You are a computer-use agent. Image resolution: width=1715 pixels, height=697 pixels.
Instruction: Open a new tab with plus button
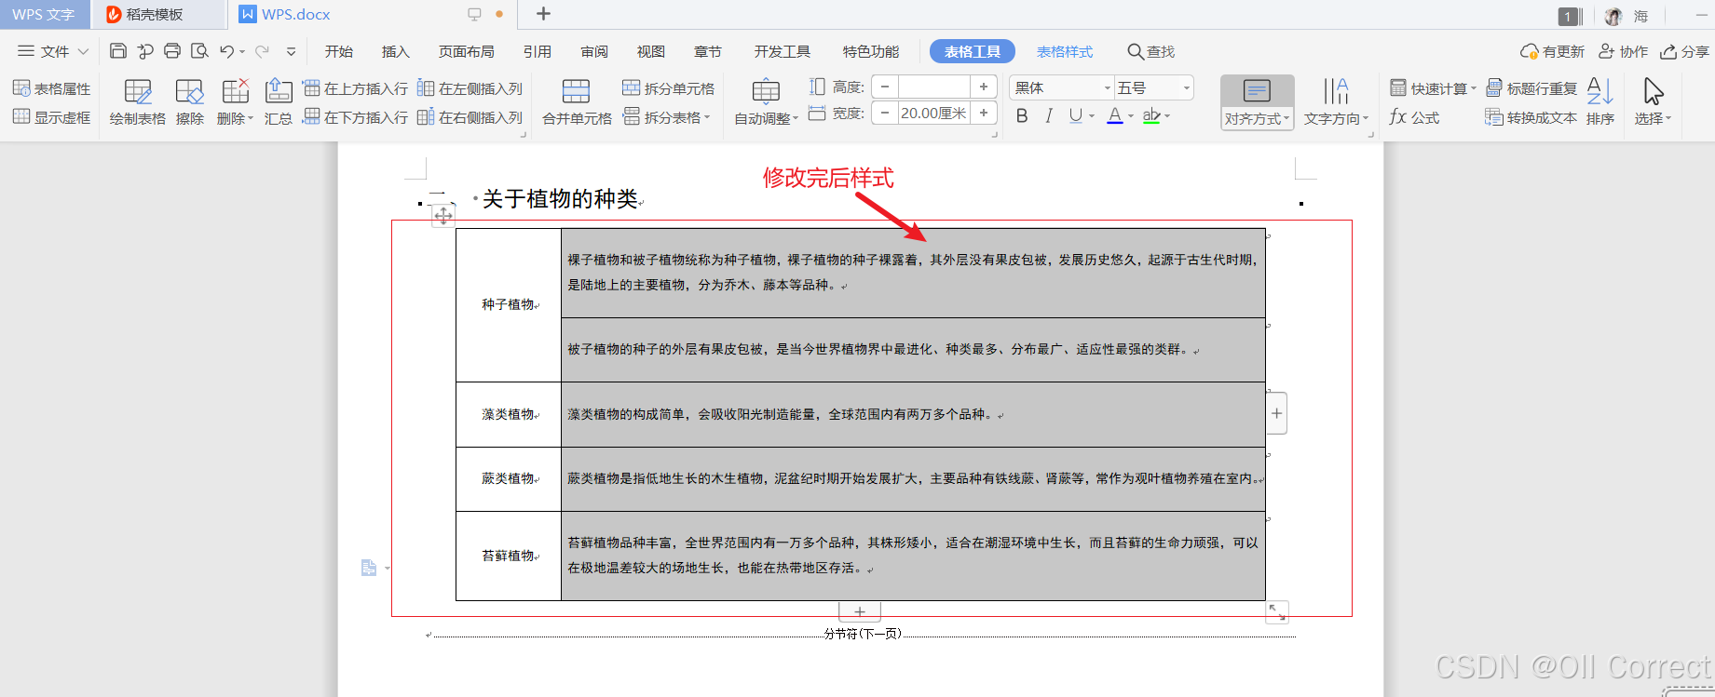[x=544, y=14]
